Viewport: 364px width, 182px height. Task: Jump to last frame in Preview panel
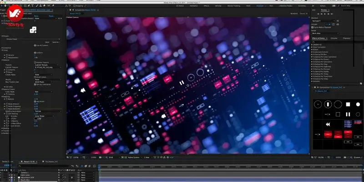[x=332, y=14]
